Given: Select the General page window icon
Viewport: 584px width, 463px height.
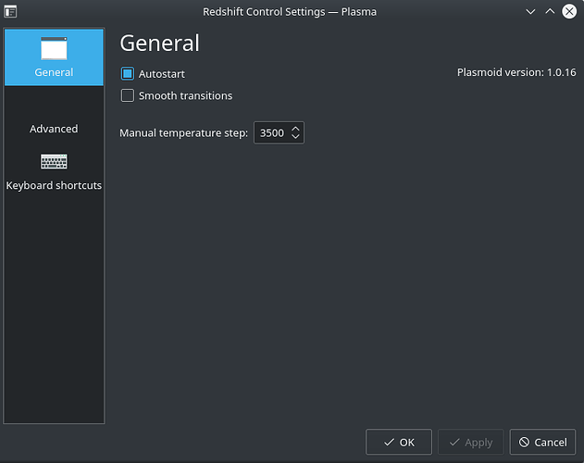Looking at the screenshot, I should point(54,48).
